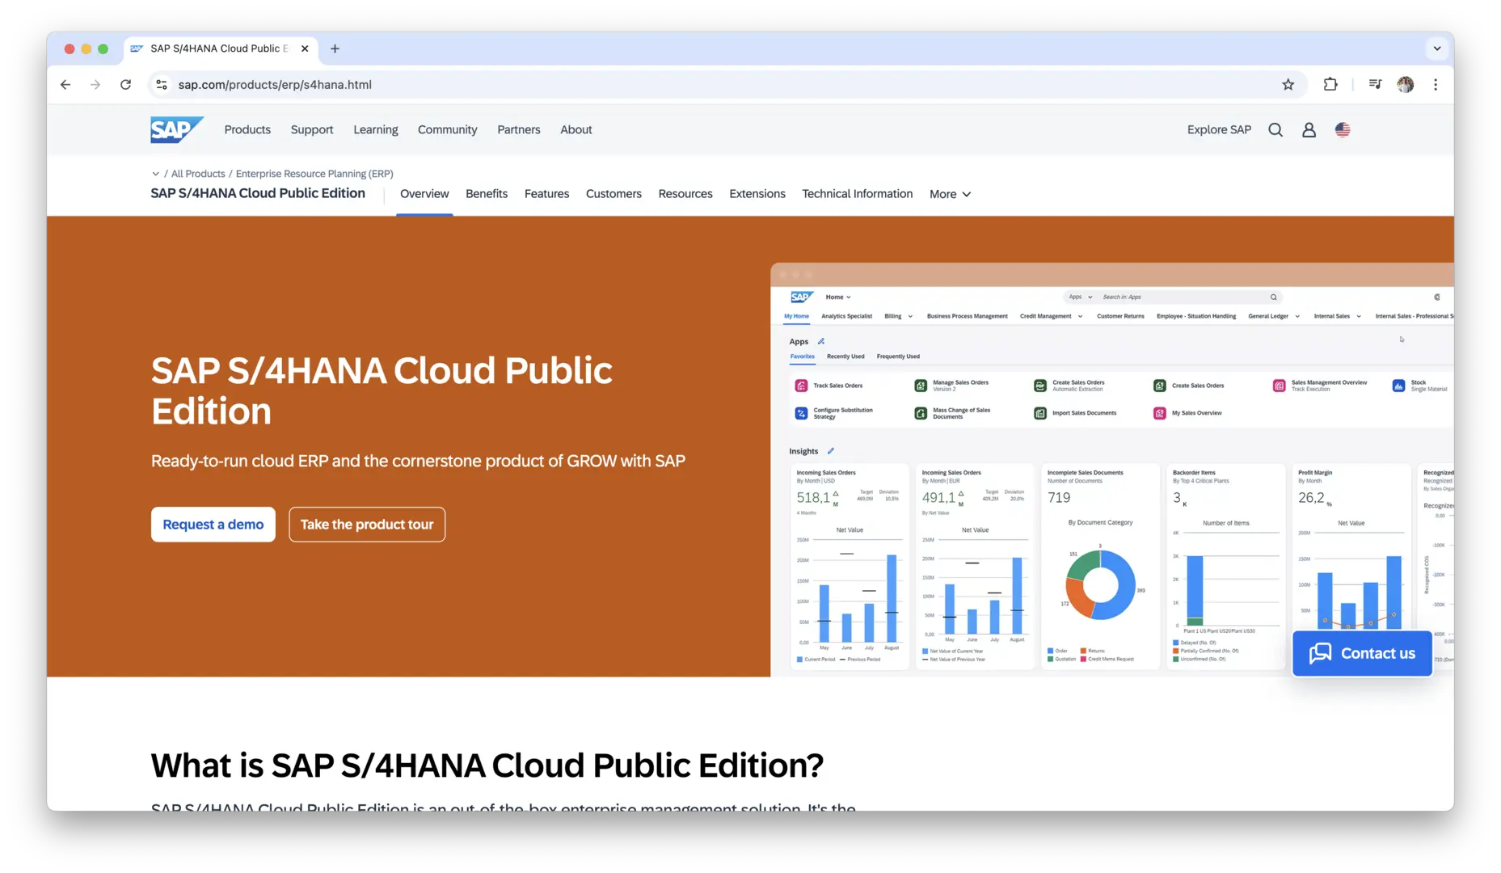This screenshot has width=1501, height=873.
Task: Open the tab search dropdown arrow
Action: click(x=1437, y=48)
